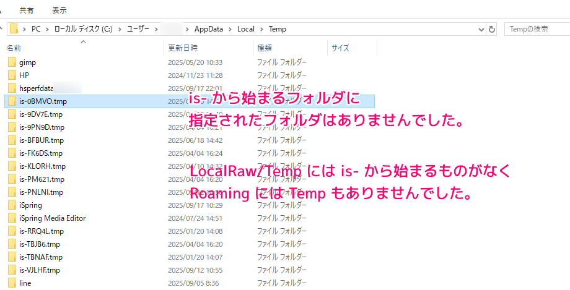Expand the chevron after ローカル ディスク (C:)
Screen dimensions: 570x290
pyautogui.click(x=120, y=29)
